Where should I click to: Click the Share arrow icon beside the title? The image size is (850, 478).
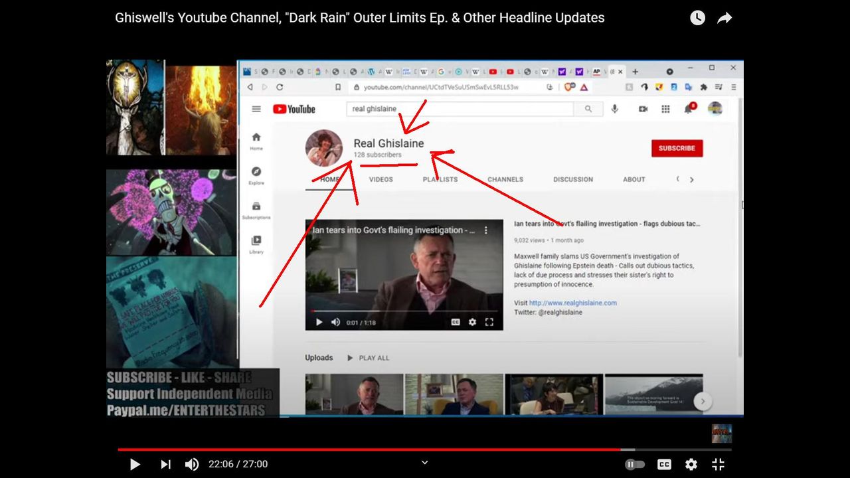pos(724,18)
